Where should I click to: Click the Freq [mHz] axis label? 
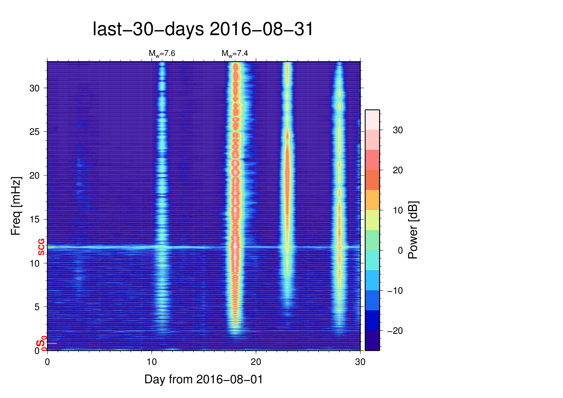coord(16,206)
